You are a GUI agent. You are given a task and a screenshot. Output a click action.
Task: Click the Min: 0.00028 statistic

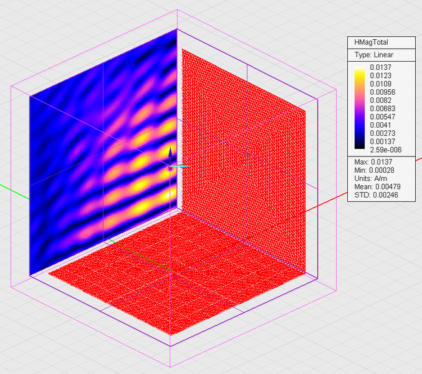374,170
